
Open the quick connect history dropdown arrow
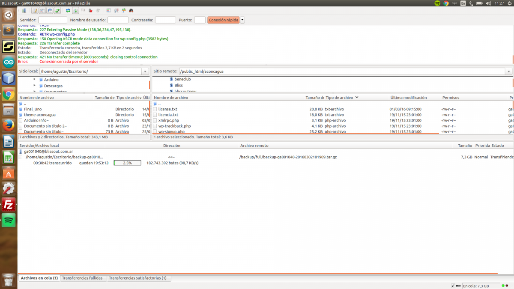(x=242, y=20)
